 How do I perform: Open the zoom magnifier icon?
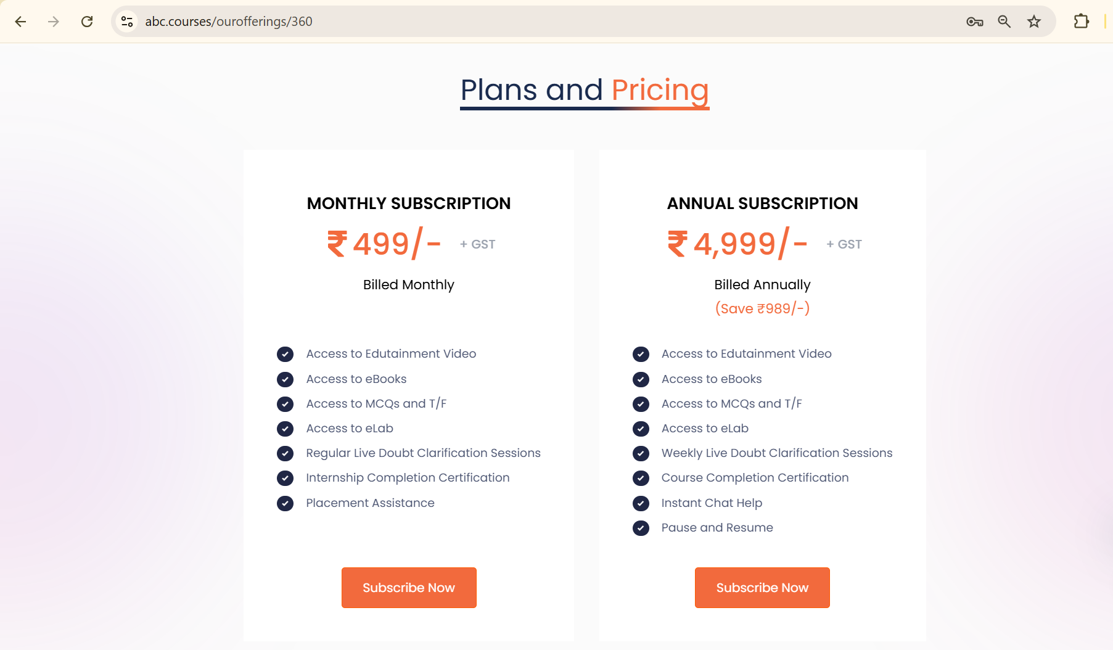[1004, 22]
